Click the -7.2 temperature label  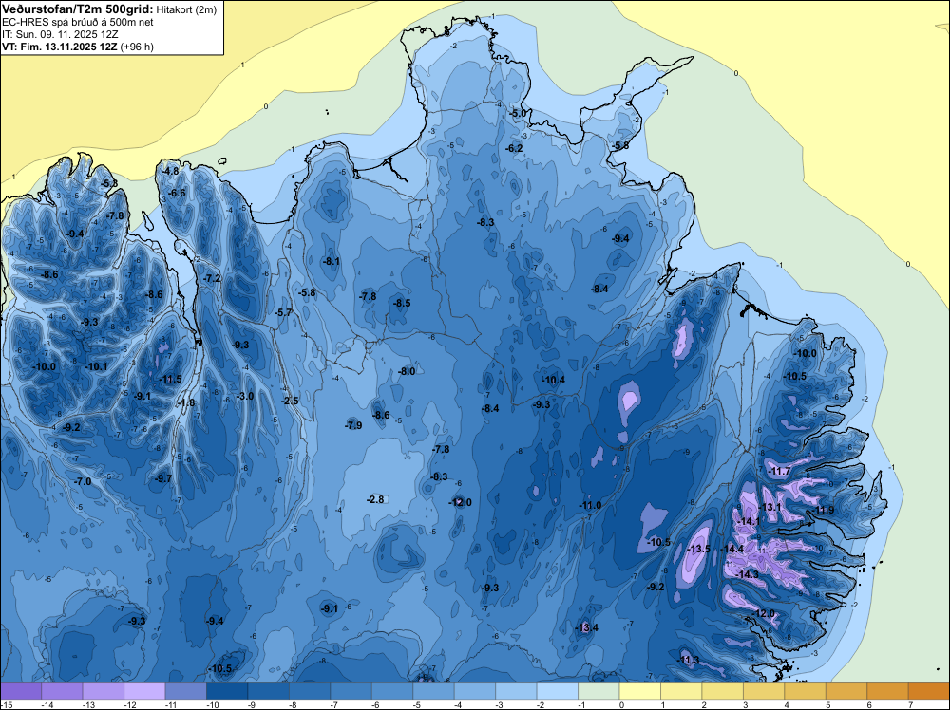[212, 278]
